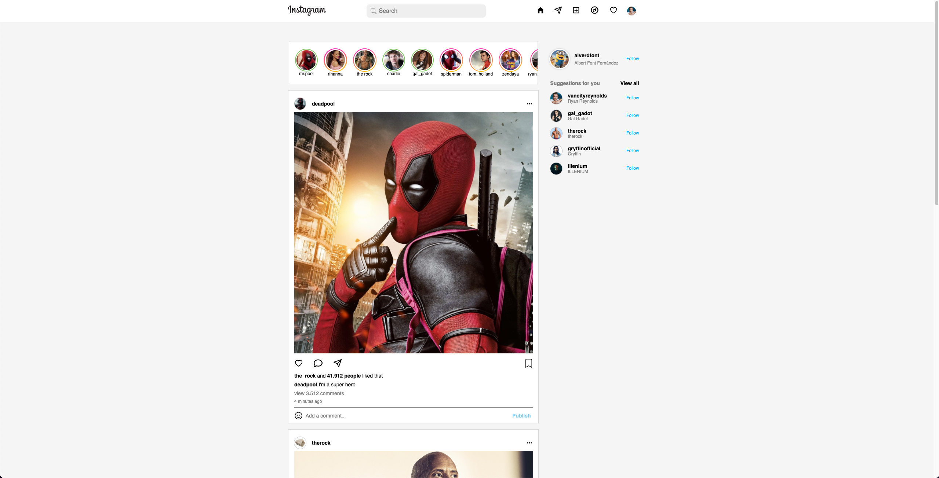Open alverdfont minion avatar
Viewport: 939px width, 478px height.
point(559,59)
